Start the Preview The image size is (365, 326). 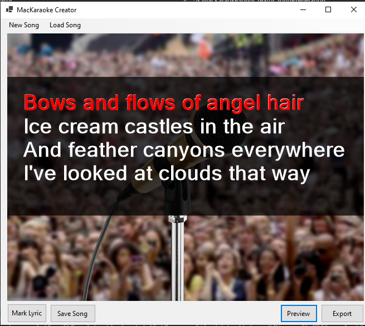click(299, 313)
